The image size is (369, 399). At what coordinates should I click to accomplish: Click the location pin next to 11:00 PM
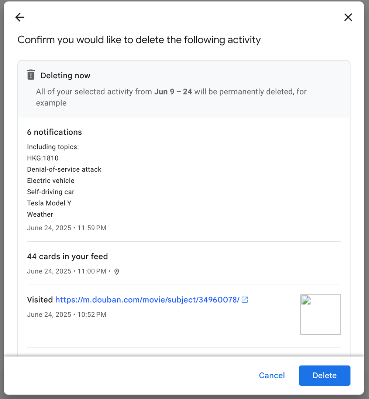[x=117, y=272]
